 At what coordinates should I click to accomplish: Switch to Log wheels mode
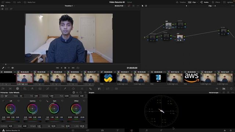(81, 92)
